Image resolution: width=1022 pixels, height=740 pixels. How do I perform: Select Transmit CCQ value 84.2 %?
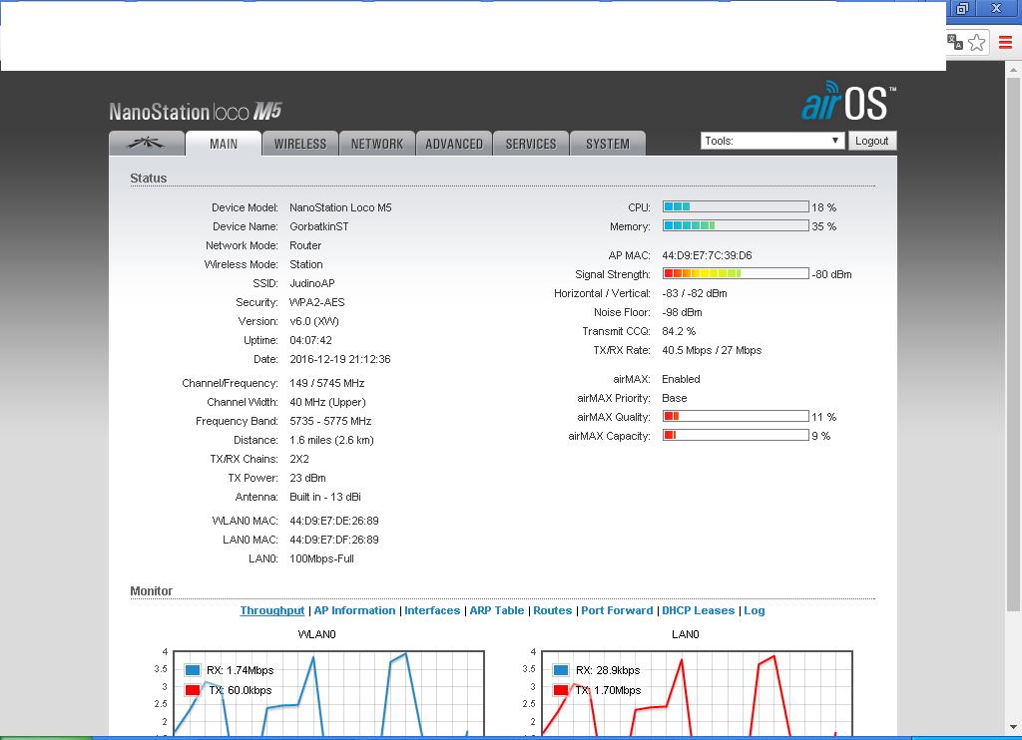[x=679, y=331]
